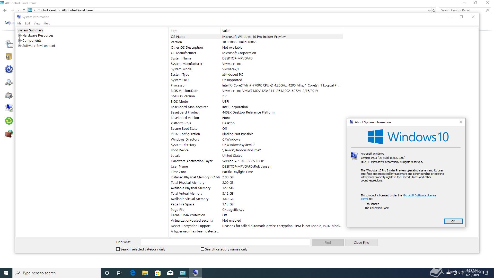Image resolution: width=494 pixels, height=278 pixels.
Task: Open the green Sync Center icon
Action: pos(9,121)
